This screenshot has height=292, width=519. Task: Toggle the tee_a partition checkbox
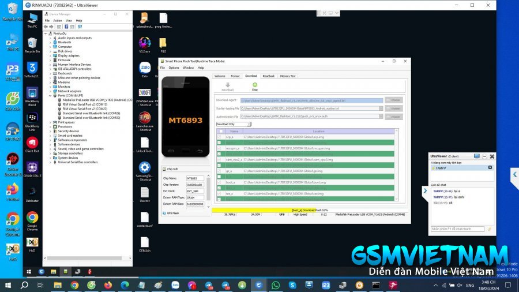pyautogui.click(x=219, y=194)
